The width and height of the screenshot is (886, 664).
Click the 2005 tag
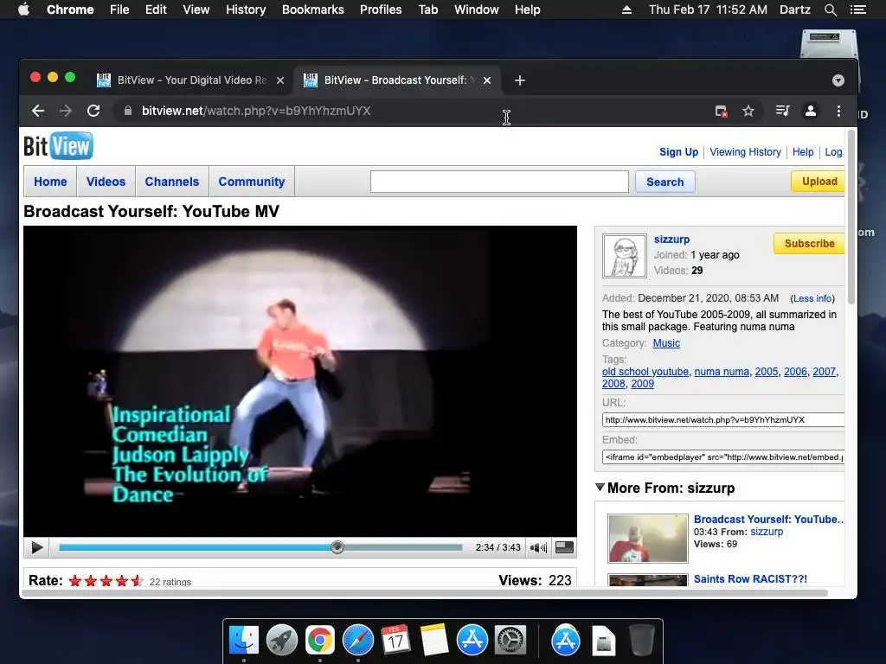pos(767,372)
